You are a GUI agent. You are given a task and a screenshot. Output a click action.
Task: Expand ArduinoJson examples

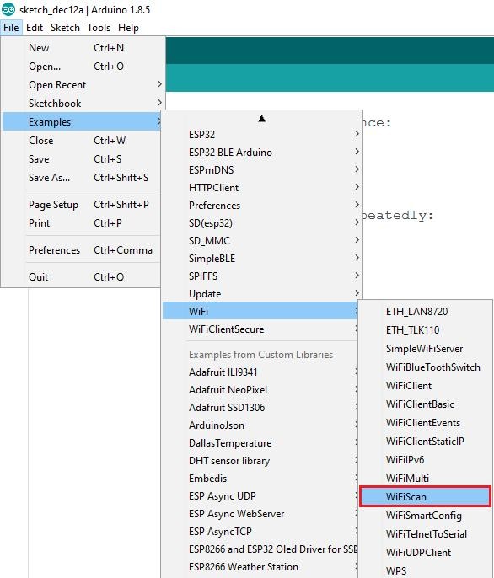(x=260, y=425)
